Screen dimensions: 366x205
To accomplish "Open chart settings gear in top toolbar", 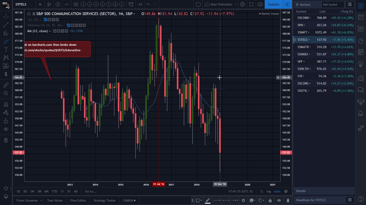I will [x=242, y=4].
